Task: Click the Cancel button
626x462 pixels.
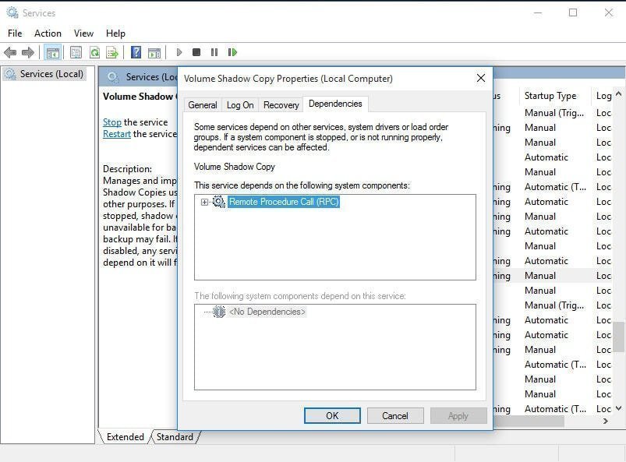Action: 394,416
